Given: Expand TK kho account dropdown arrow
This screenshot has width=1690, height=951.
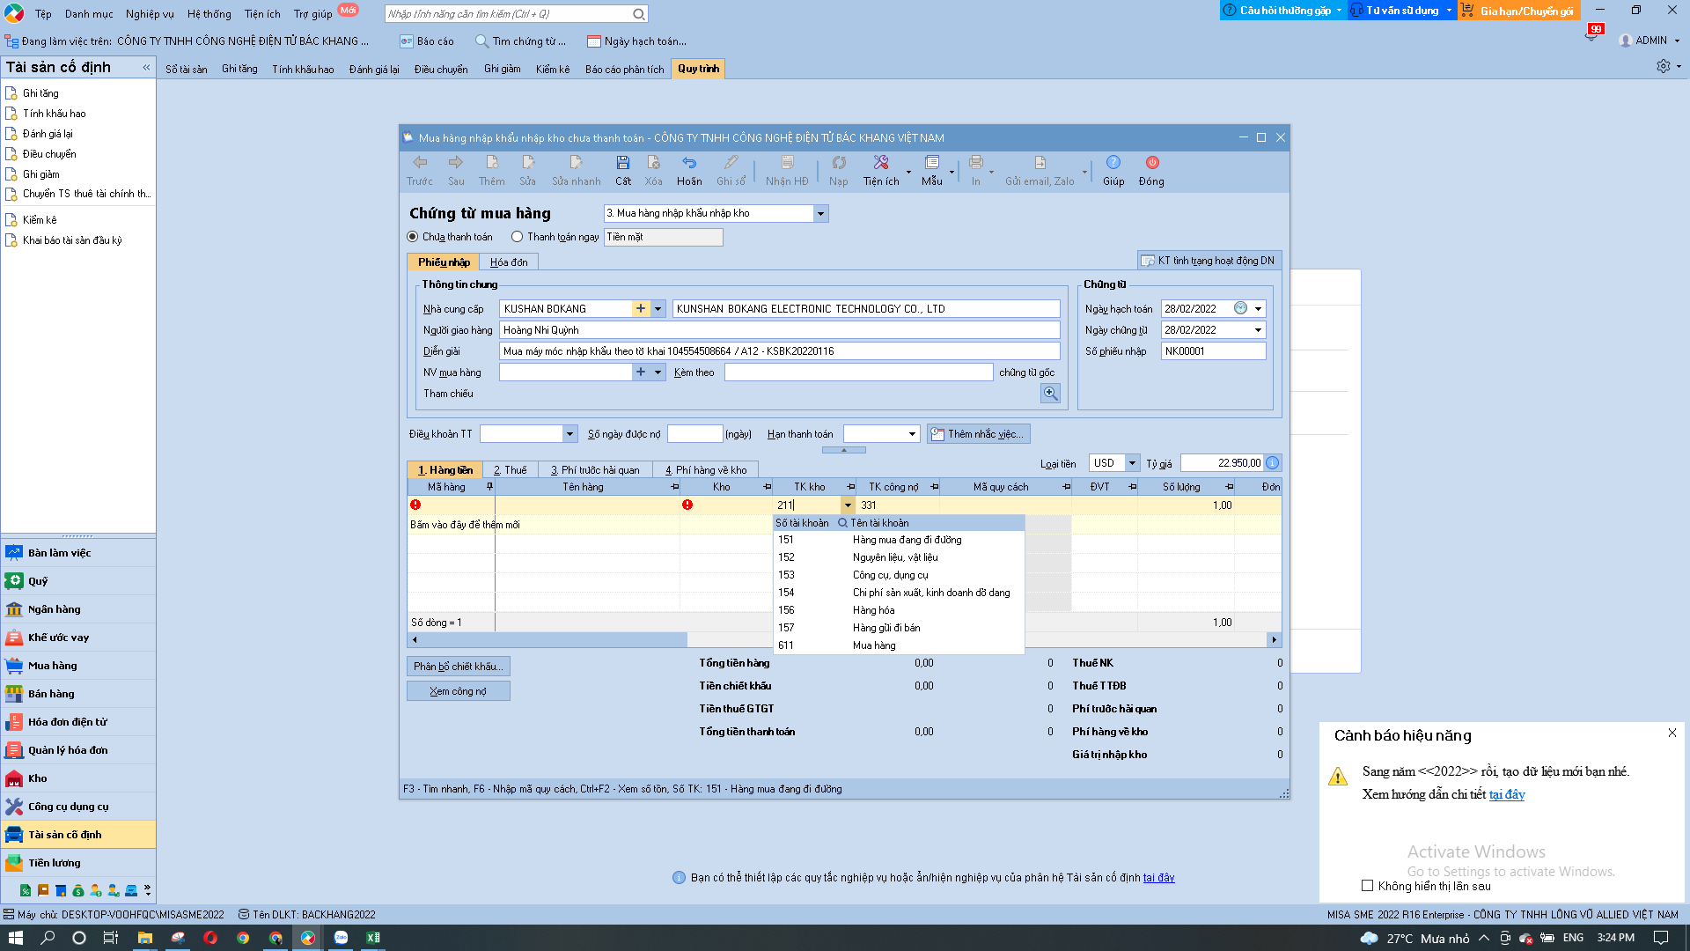Looking at the screenshot, I should [848, 505].
